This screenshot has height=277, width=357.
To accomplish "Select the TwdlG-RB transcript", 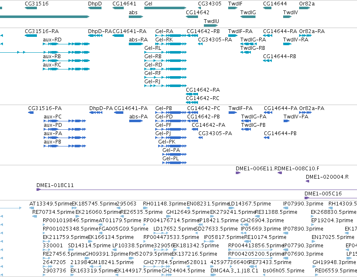I will click(246, 52).
